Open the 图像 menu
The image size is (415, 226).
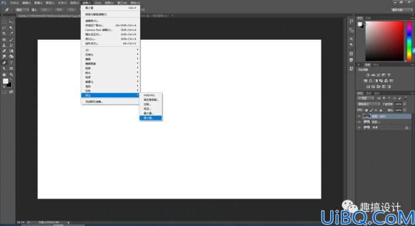pyautogui.click(x=38, y=3)
